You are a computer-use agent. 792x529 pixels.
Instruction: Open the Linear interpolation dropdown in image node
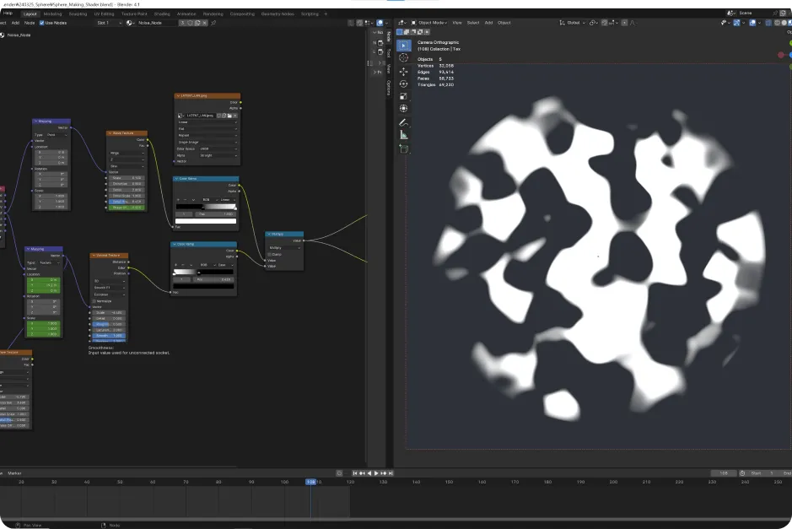207,122
